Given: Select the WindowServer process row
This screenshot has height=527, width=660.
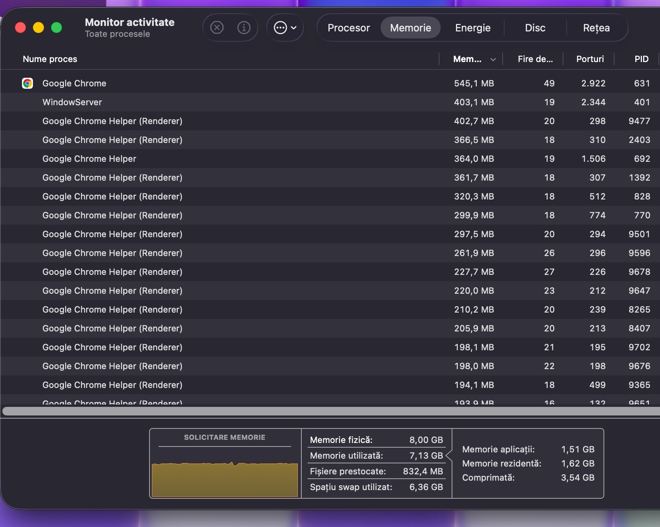Looking at the screenshot, I should [x=330, y=102].
